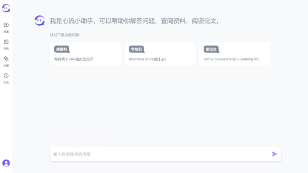Open the Self-supervised Graph Learning paper suggestion

tap(232, 59)
